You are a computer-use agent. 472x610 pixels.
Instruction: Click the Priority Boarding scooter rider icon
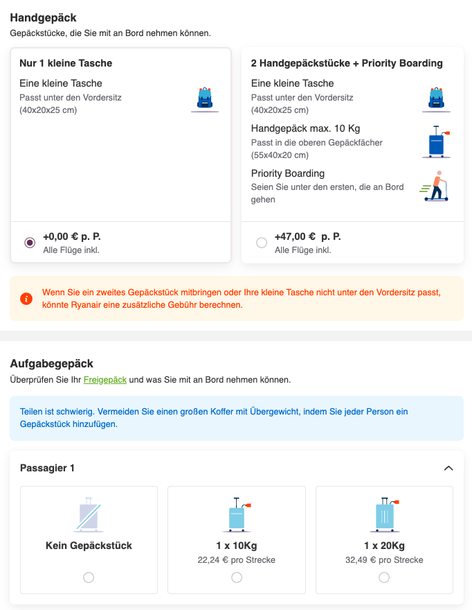pos(435,186)
